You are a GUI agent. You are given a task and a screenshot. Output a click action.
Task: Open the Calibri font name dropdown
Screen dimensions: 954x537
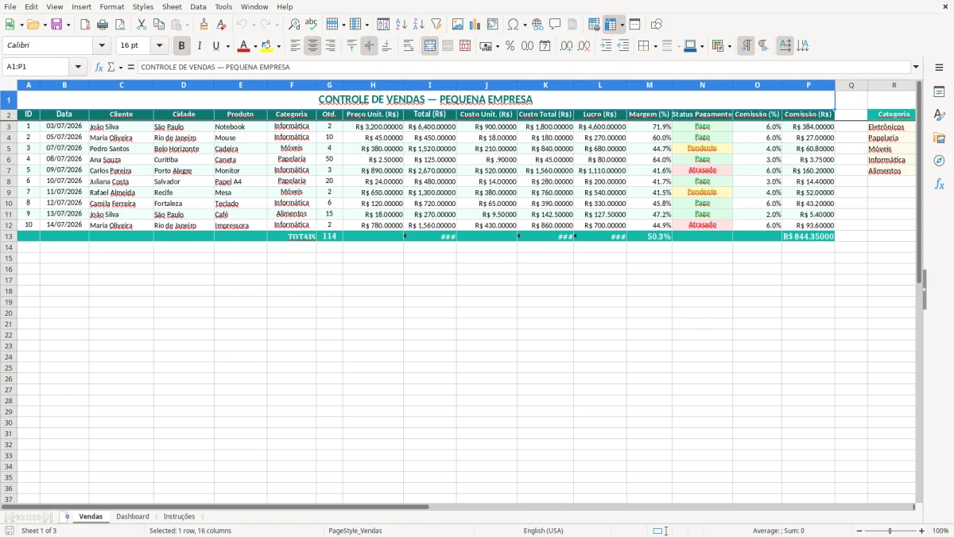click(x=101, y=46)
